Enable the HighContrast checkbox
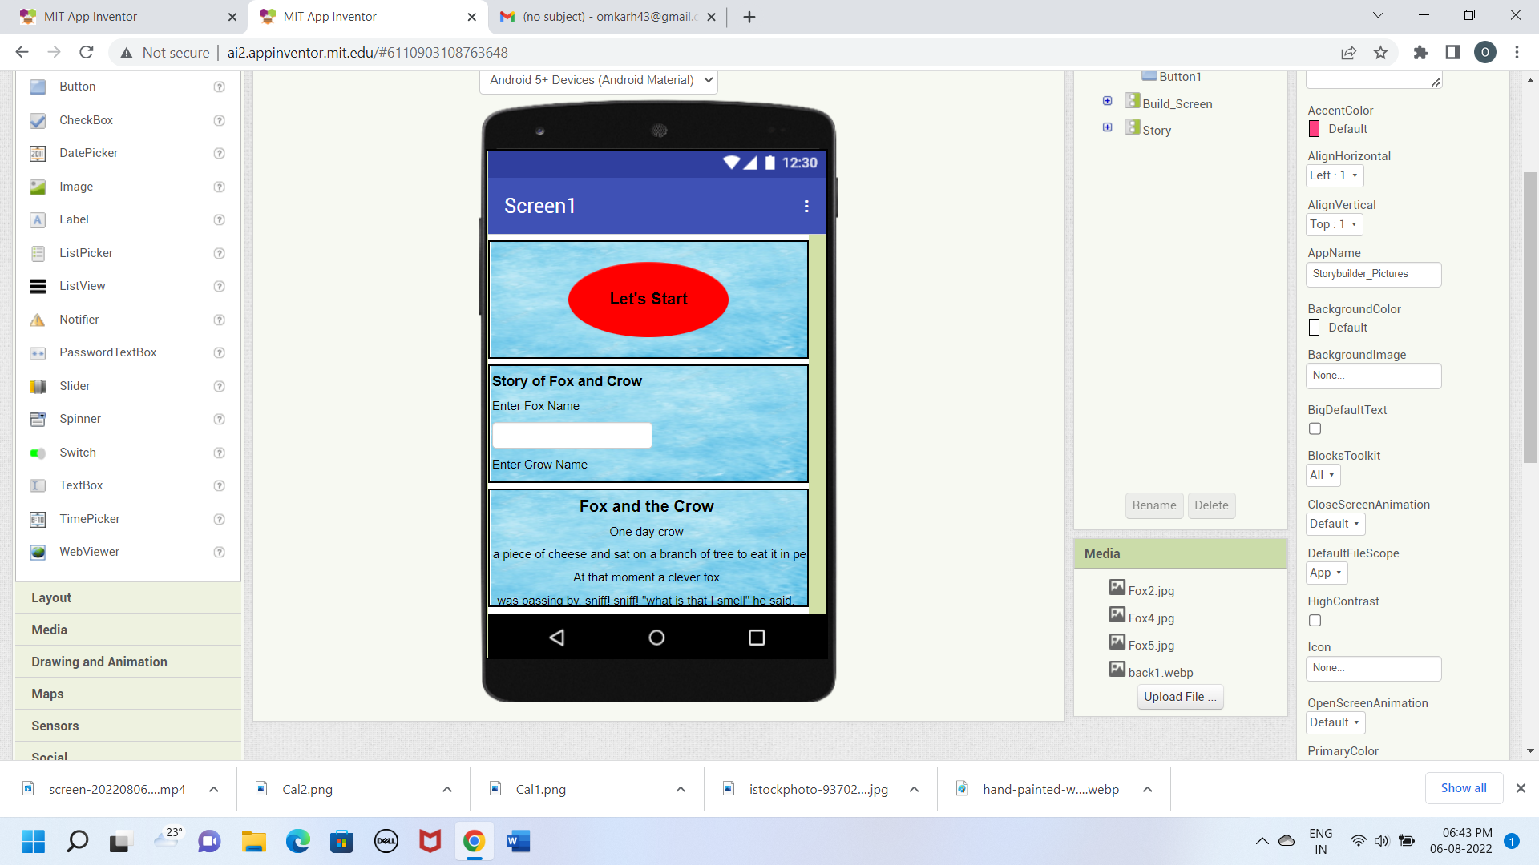The height and width of the screenshot is (865, 1539). [x=1314, y=620]
